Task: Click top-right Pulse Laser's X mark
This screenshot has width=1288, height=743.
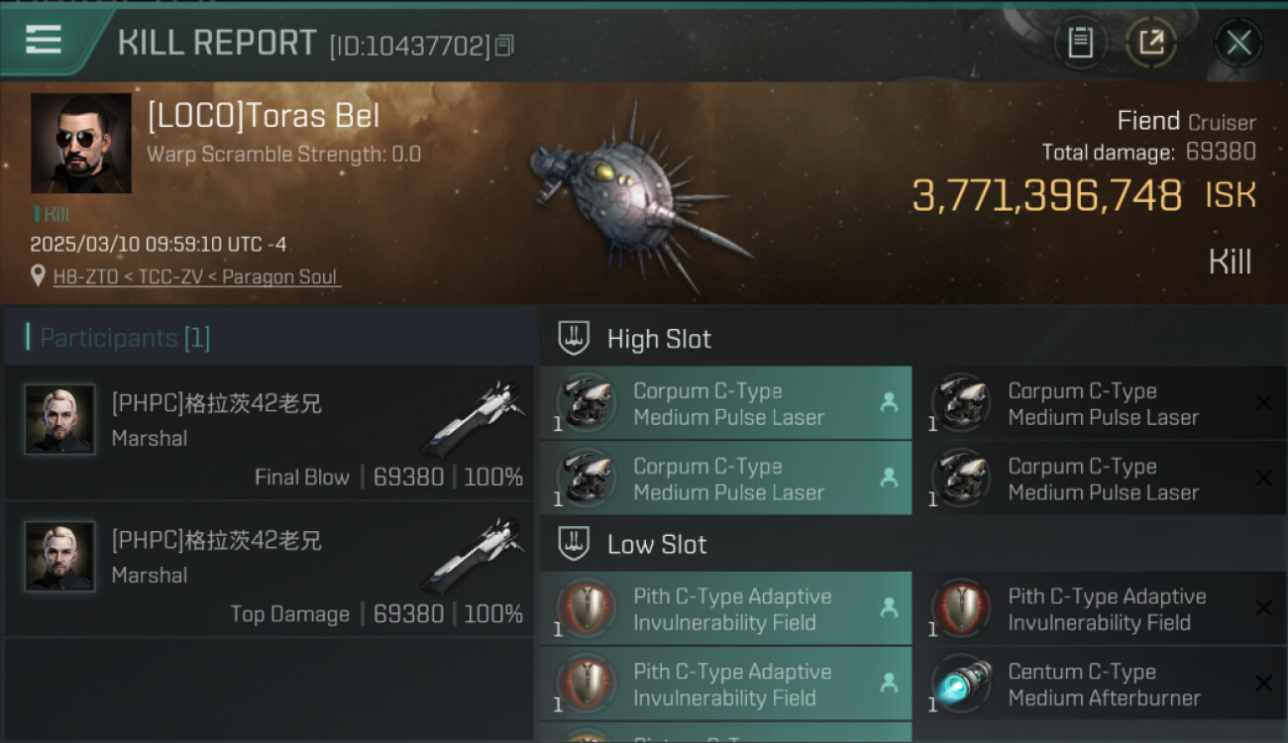Action: pos(1263,402)
